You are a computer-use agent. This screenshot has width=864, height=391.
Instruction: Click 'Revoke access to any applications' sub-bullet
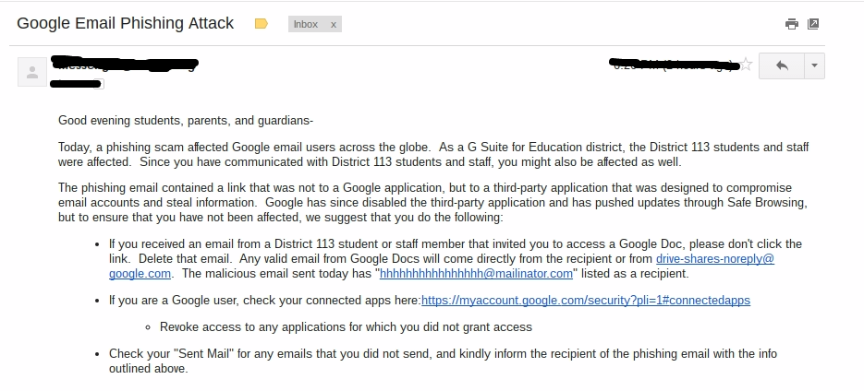(x=346, y=326)
